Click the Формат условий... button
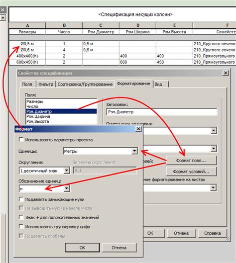Screen dimensions: 236x263 point(191,172)
